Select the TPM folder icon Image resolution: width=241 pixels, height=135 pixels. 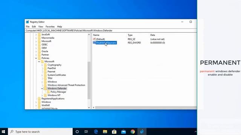(45, 78)
